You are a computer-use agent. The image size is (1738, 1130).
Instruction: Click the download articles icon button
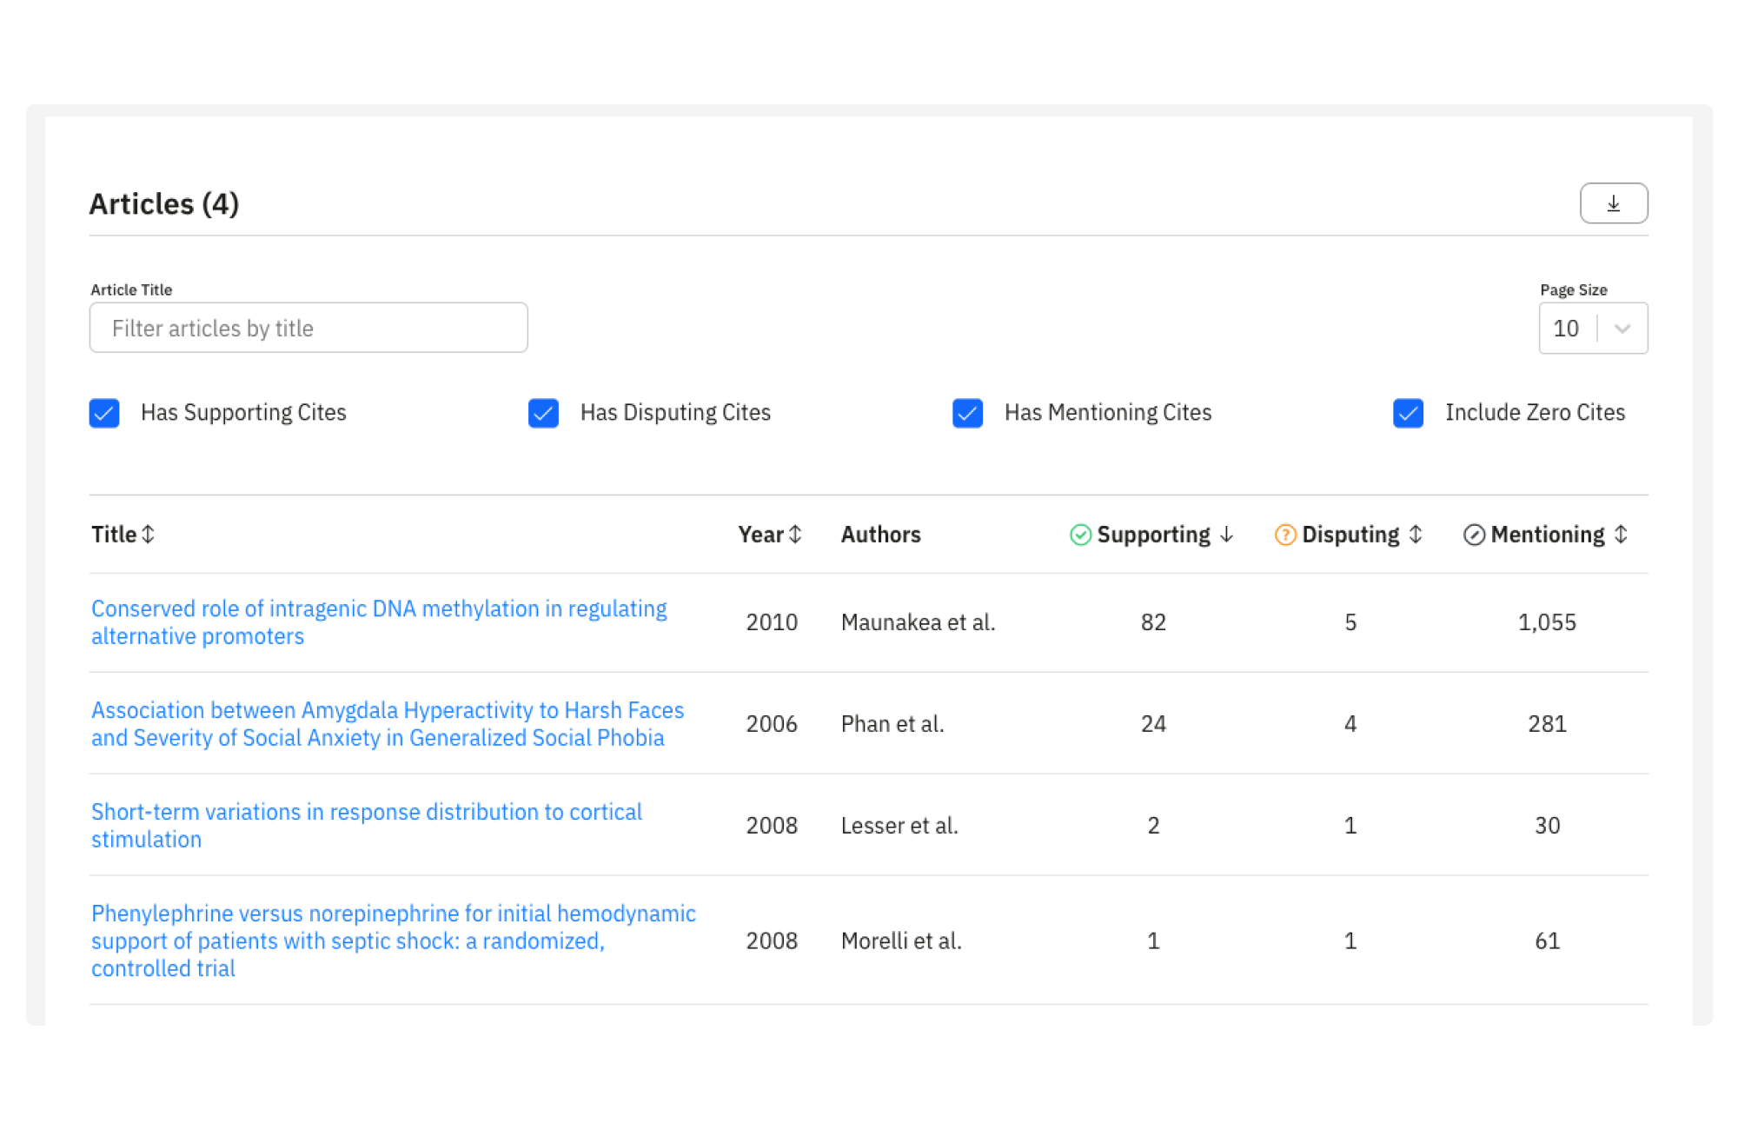pos(1613,203)
